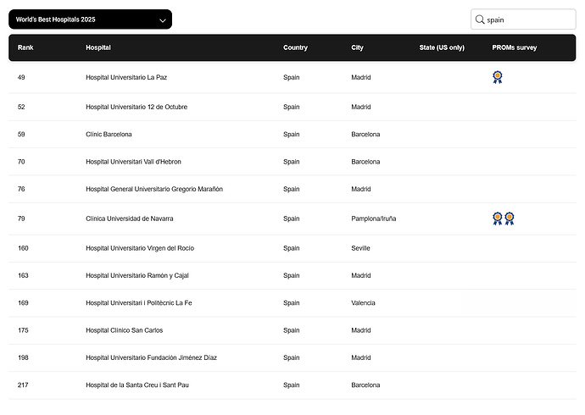
Task: Select Hospital Universitario Fundación Jiménez Díaz
Action: point(151,357)
